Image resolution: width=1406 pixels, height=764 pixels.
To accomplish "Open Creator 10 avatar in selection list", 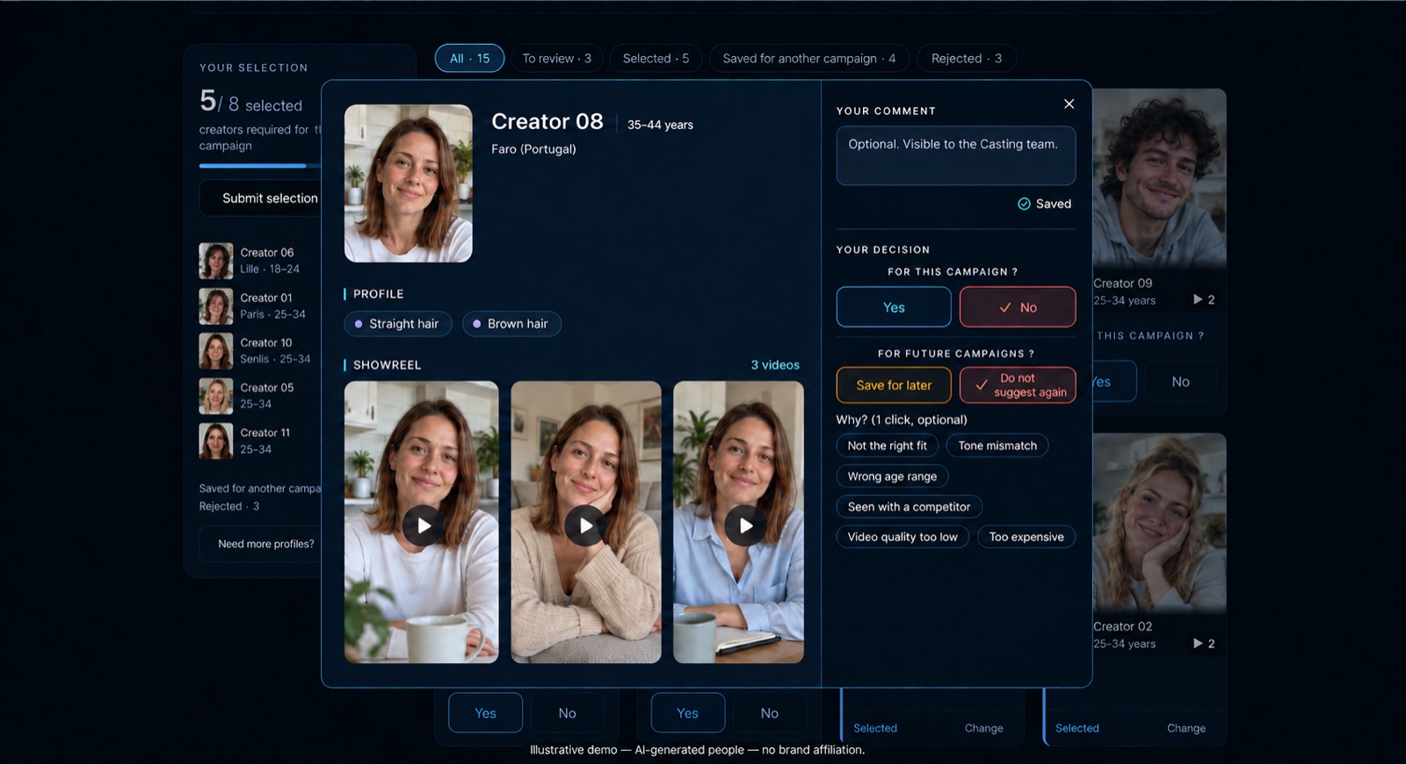I will [x=215, y=351].
